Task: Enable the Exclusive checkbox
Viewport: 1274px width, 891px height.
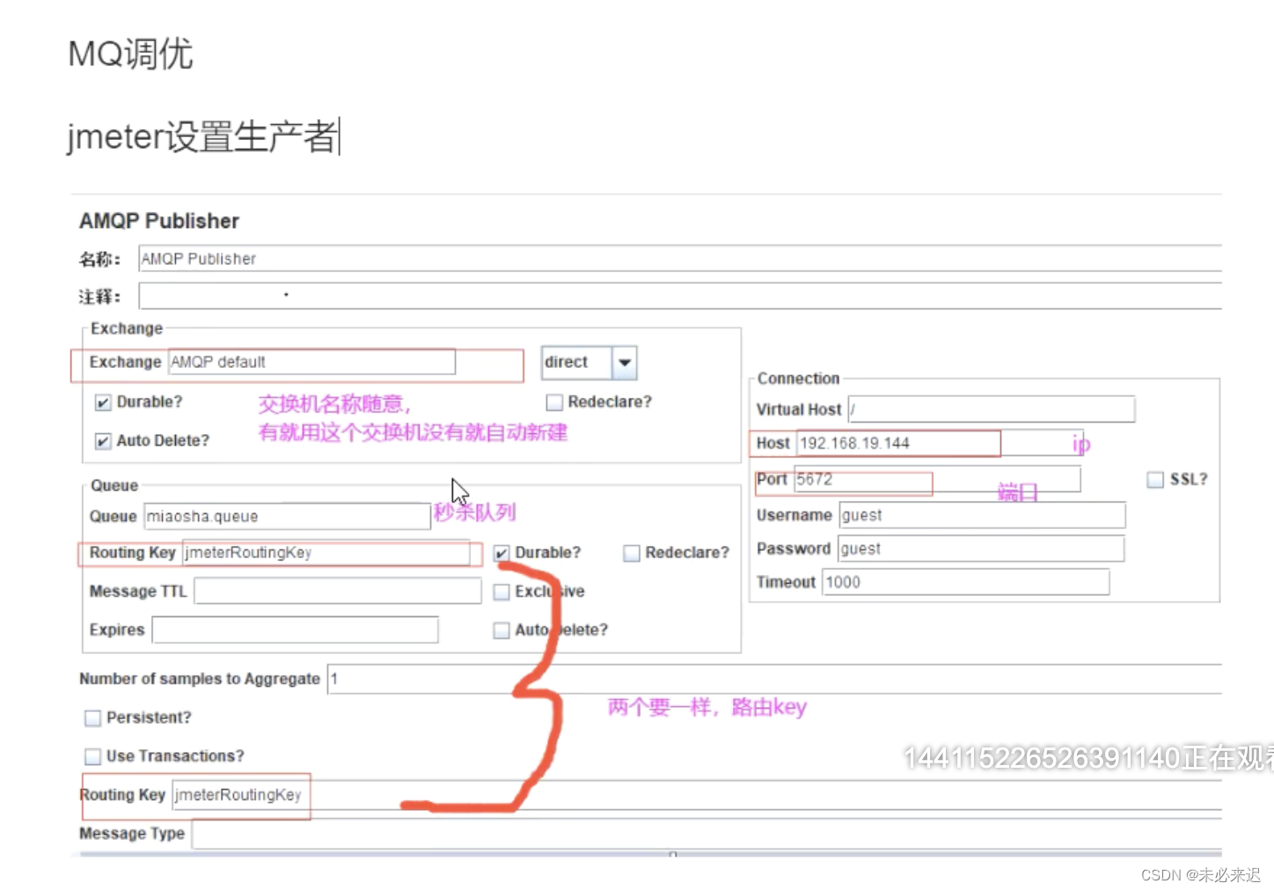Action: coord(502,592)
